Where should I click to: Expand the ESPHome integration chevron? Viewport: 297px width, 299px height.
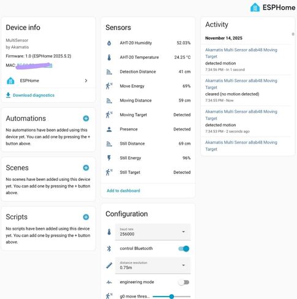[86, 81]
